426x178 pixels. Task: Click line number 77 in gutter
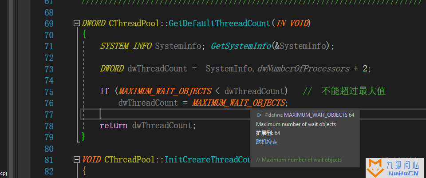pyautogui.click(x=49, y=115)
